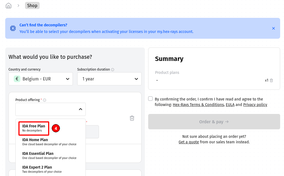The width and height of the screenshot is (284, 176).
Task: Dismiss the decompilers info banner
Action: (x=273, y=28)
